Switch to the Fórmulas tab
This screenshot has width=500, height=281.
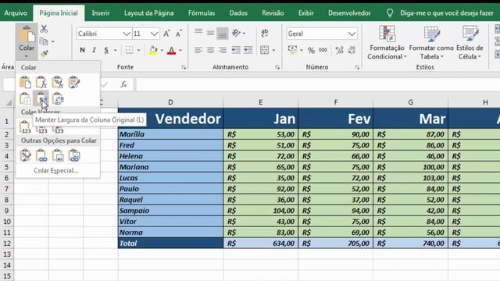pos(202,13)
